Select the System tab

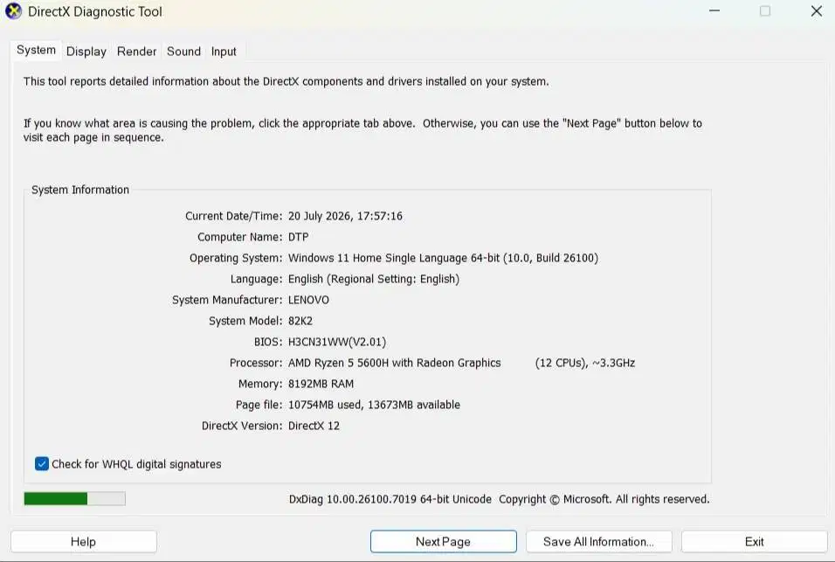tap(36, 50)
